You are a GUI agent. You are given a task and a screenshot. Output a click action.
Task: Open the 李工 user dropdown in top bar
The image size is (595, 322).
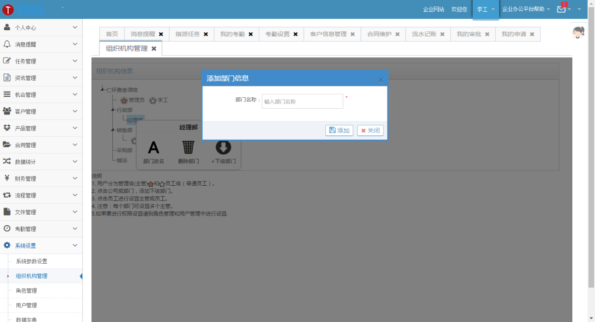pos(486,9)
